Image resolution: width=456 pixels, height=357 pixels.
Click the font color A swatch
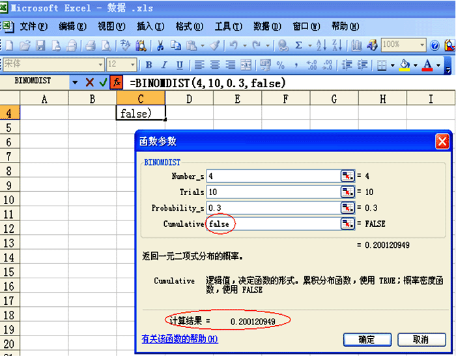pyautogui.click(x=427, y=65)
